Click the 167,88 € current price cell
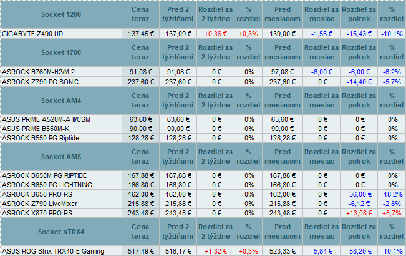The width and height of the screenshot is (406, 256). pyautogui.click(x=140, y=175)
